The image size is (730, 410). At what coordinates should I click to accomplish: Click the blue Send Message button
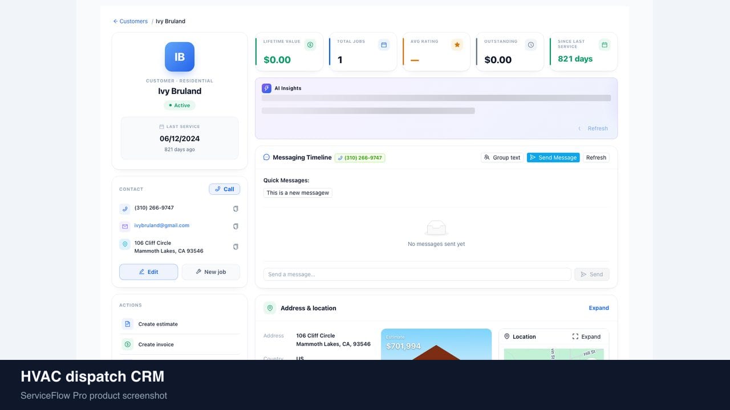click(x=553, y=158)
